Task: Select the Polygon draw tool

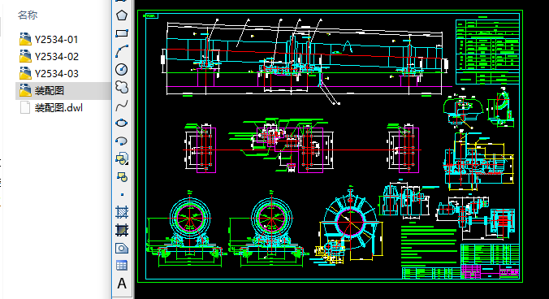Action: pyautogui.click(x=122, y=15)
